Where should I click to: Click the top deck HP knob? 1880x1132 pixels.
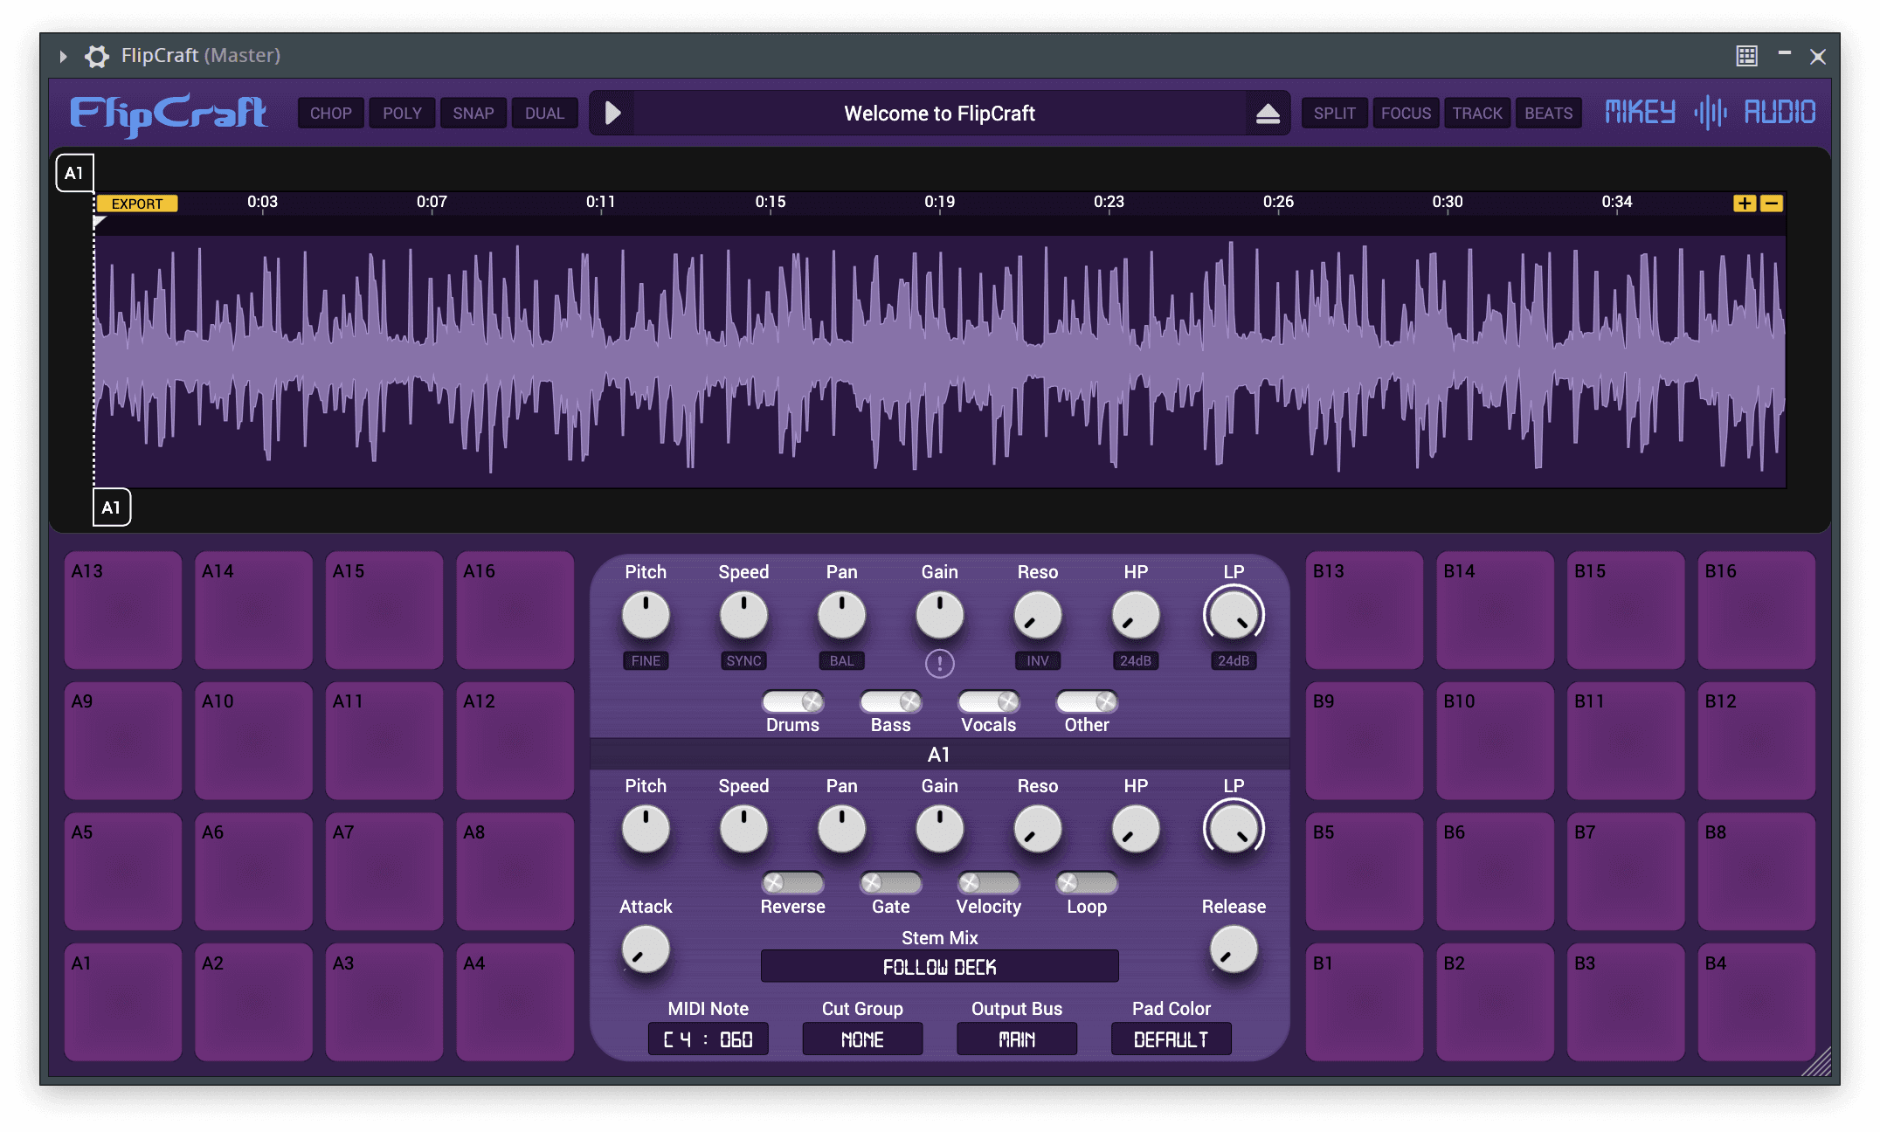(1136, 616)
